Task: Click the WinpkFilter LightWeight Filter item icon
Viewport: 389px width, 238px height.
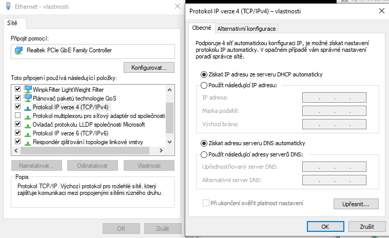Action: pos(27,89)
